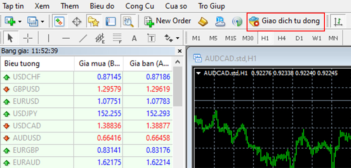351x168 pixels.
Task: Select the USDCHF symbol row
Action: [x=87, y=77]
